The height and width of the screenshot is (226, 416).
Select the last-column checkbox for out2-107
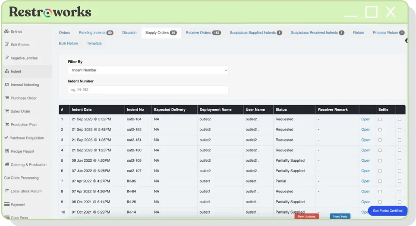[x=400, y=171]
